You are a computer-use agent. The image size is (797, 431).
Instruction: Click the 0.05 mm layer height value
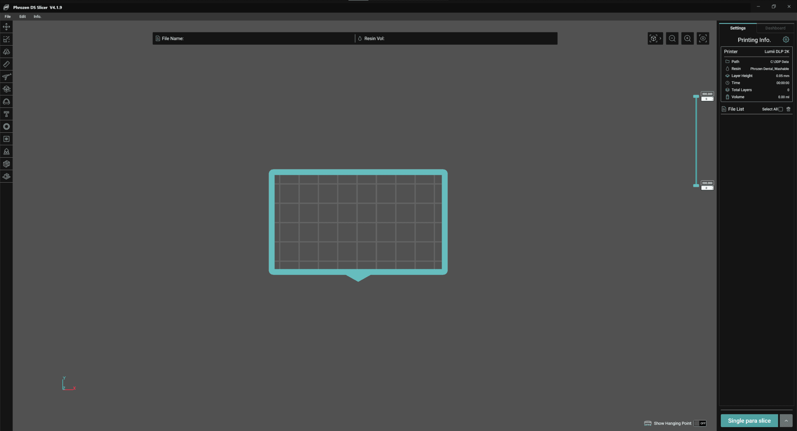(783, 76)
